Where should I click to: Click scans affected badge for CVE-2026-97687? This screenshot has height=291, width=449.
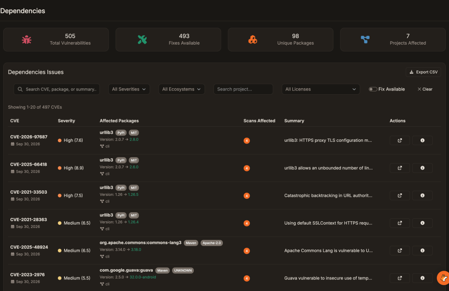(247, 141)
